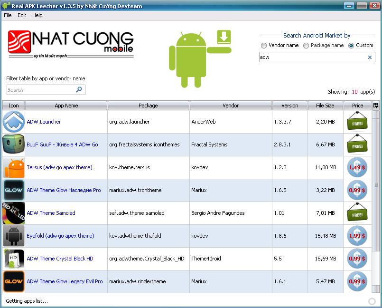Sort the table by App Name header
The height and width of the screenshot is (308, 382).
coord(66,106)
